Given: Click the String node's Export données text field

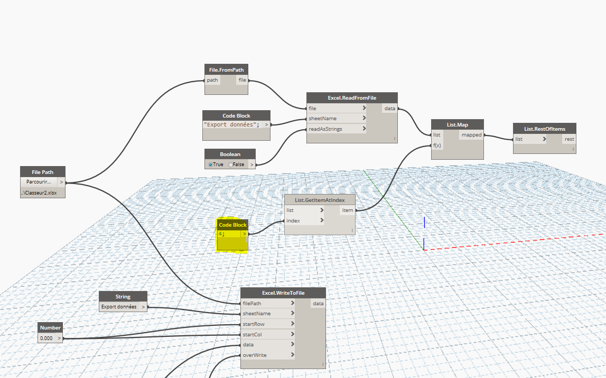Looking at the screenshot, I should [119, 306].
